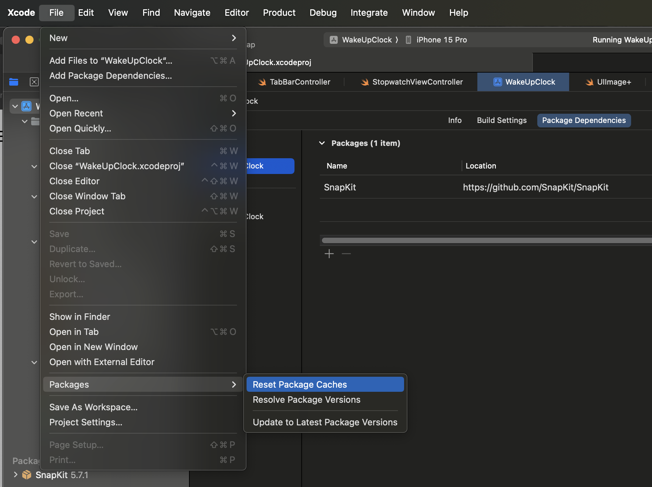Click the WakeUpClock project icon in the navigator
652x487 pixels.
(x=26, y=106)
